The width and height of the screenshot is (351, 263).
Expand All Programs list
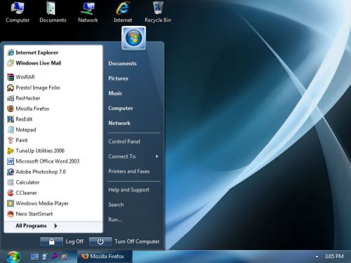[53, 226]
